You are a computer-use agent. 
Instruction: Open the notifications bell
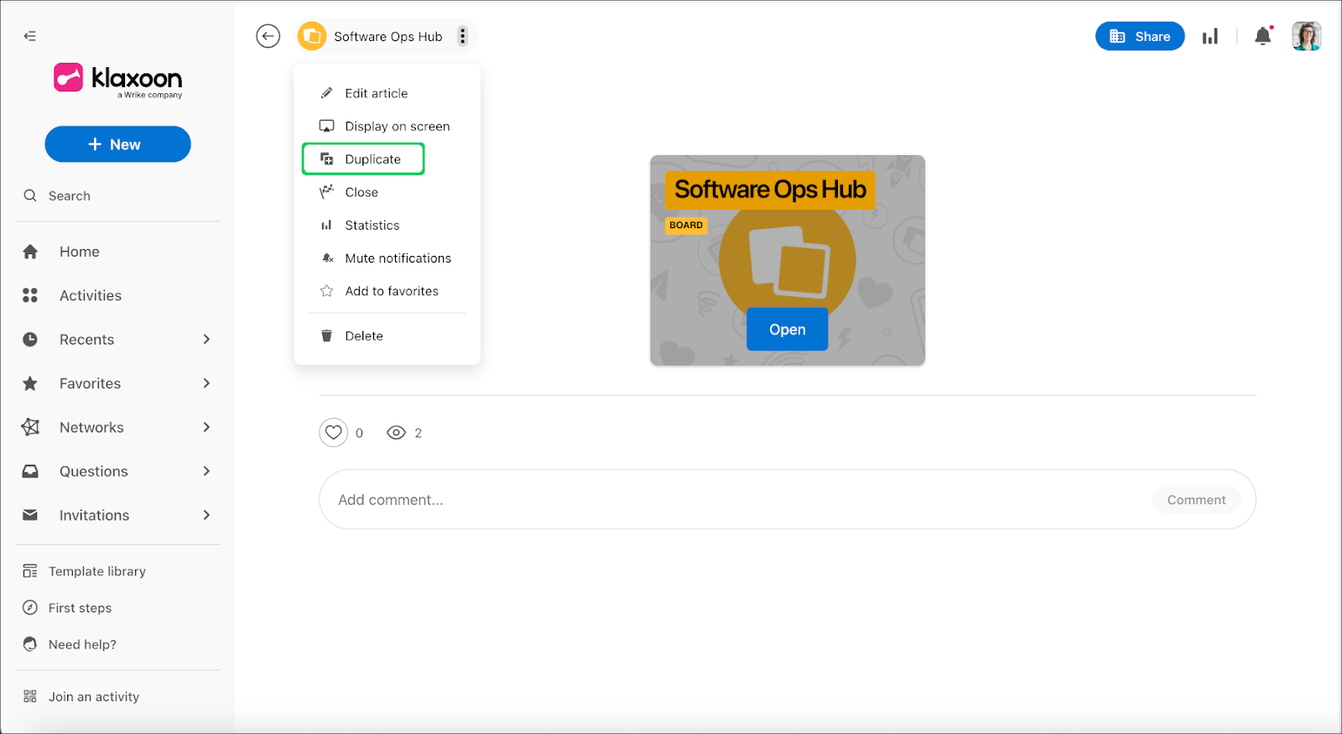1262,36
